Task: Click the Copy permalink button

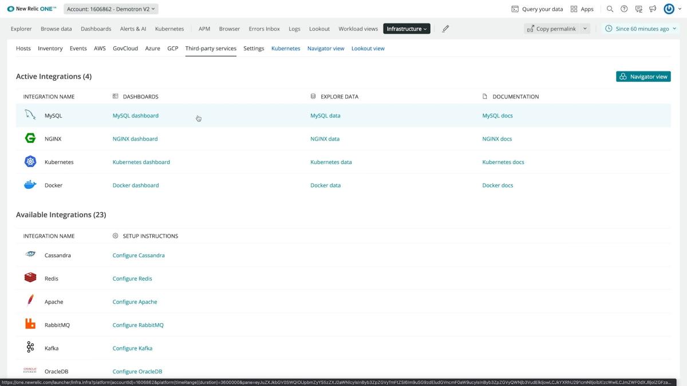Action: [551, 29]
